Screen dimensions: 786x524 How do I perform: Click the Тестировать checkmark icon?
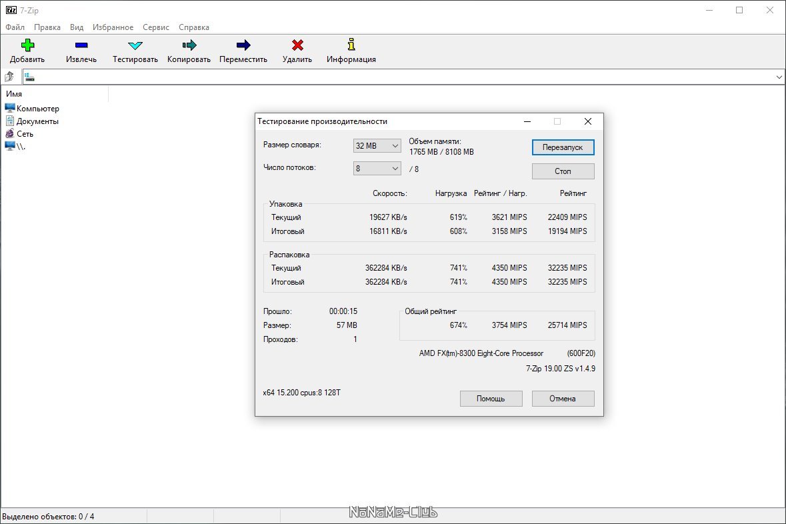pos(135,45)
